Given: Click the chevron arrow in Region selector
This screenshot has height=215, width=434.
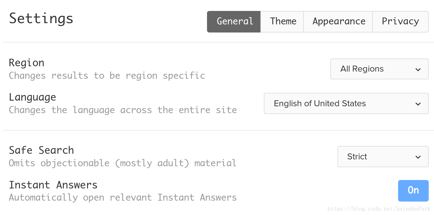Looking at the screenshot, I should coord(418,69).
